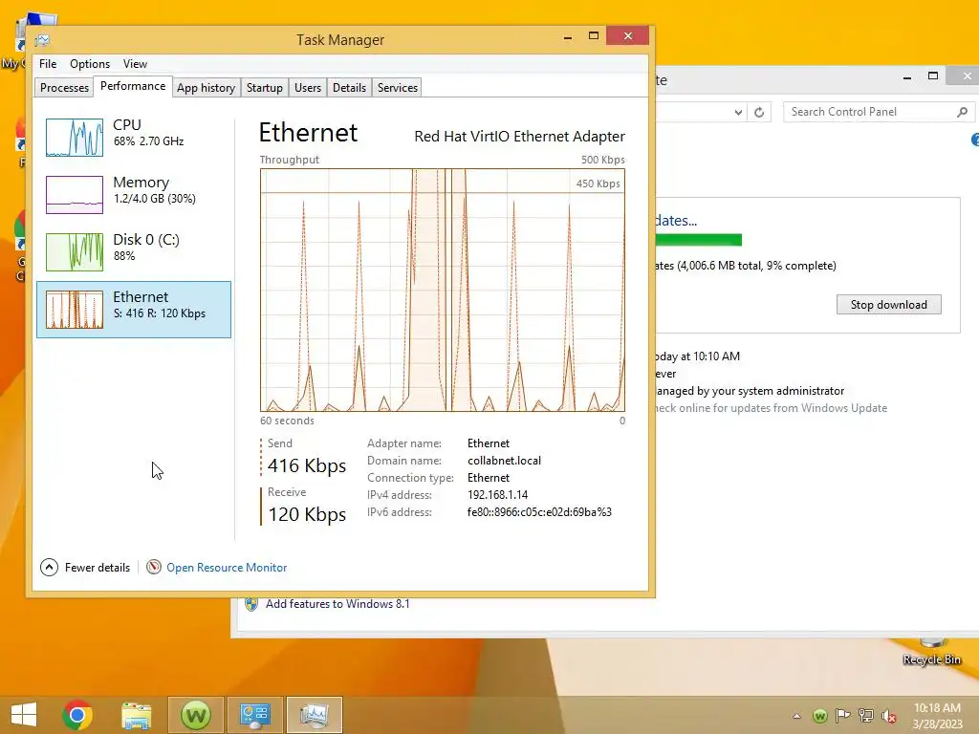979x734 pixels.
Task: Select the Ethernet graph thumbnail in sidebar
Action: (75, 310)
